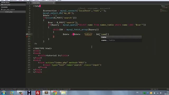Click line number 1 in the gutter
Image resolution: width=169 pixels, height=95 pixels.
(30, 6)
